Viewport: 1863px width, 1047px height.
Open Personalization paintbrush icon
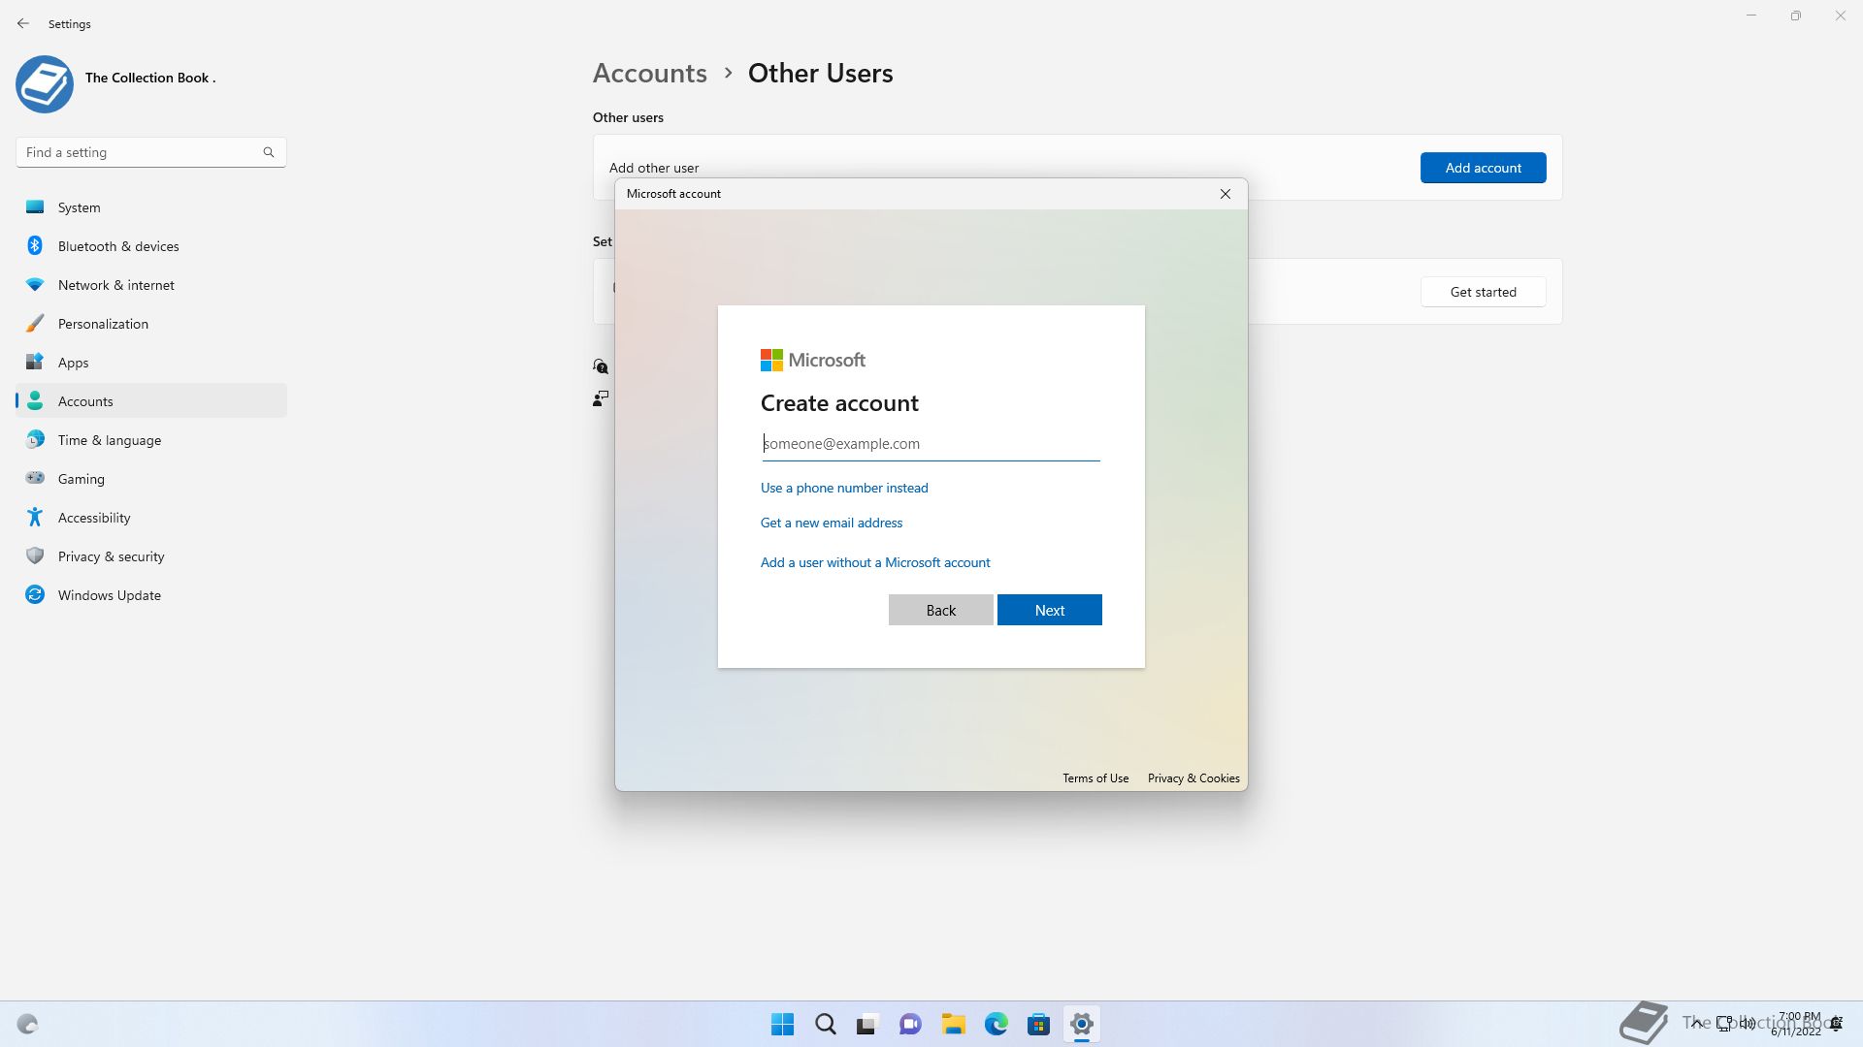point(35,324)
